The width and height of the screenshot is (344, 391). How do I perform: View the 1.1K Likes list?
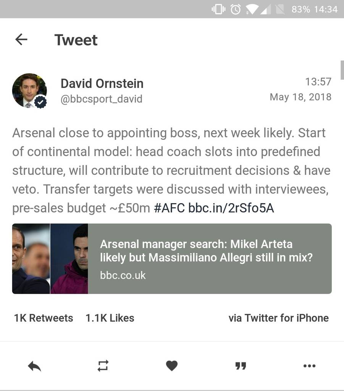click(x=110, y=318)
